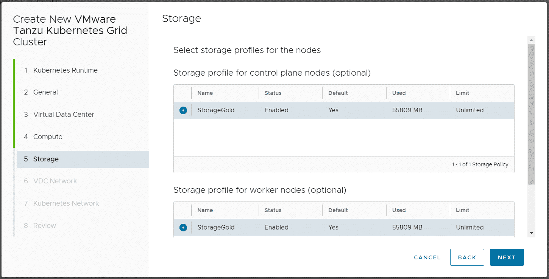This screenshot has width=549, height=279.
Task: Sort worker nodes table by Default
Action: 338,210
